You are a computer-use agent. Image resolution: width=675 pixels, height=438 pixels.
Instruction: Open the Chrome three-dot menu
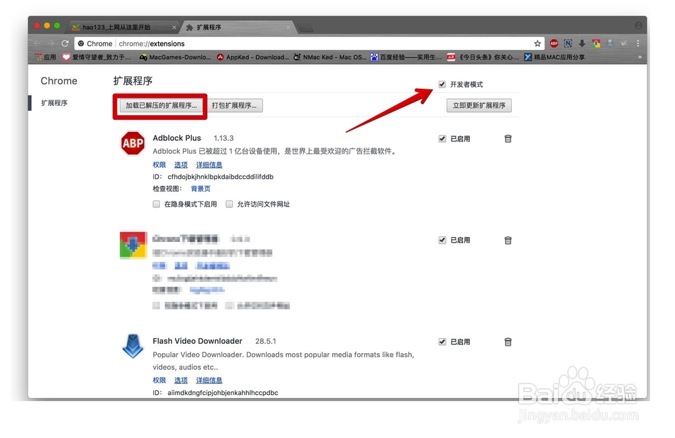[x=638, y=43]
